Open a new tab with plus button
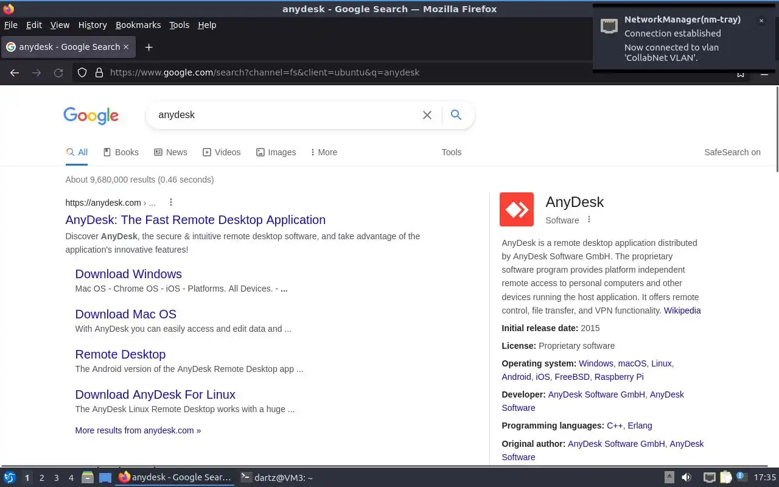 pyautogui.click(x=148, y=47)
